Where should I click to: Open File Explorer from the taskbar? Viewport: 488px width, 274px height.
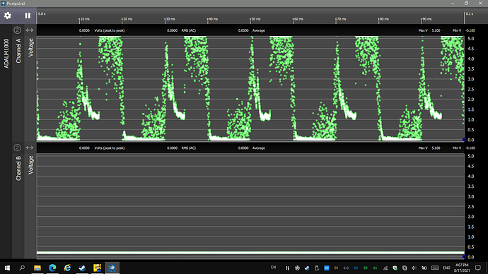click(x=37, y=268)
